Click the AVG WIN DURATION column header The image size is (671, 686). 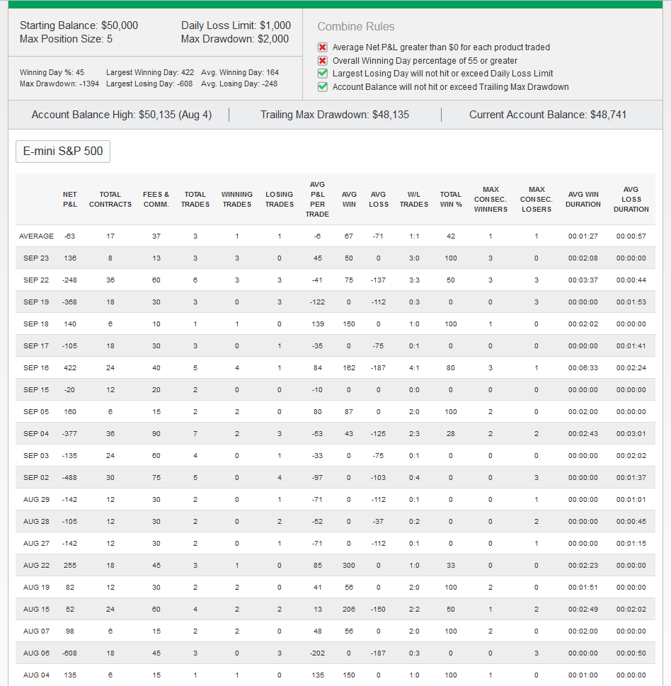[x=583, y=199]
